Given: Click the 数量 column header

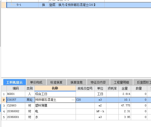Looking at the screenshot, I should pos(139,88).
